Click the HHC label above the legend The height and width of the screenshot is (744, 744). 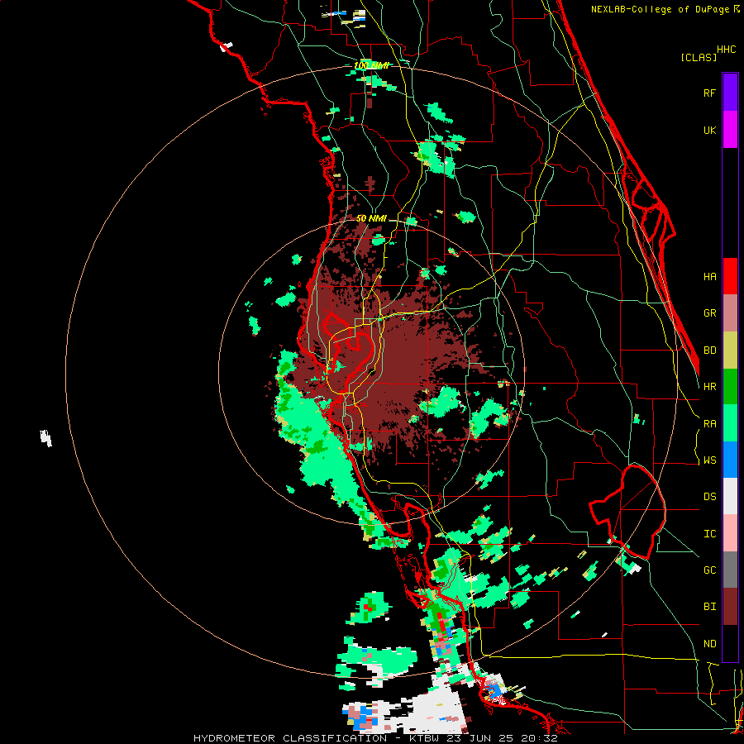pos(727,50)
